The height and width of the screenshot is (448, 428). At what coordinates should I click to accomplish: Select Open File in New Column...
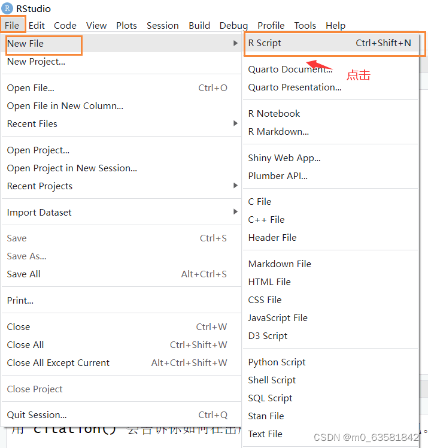pos(122,106)
